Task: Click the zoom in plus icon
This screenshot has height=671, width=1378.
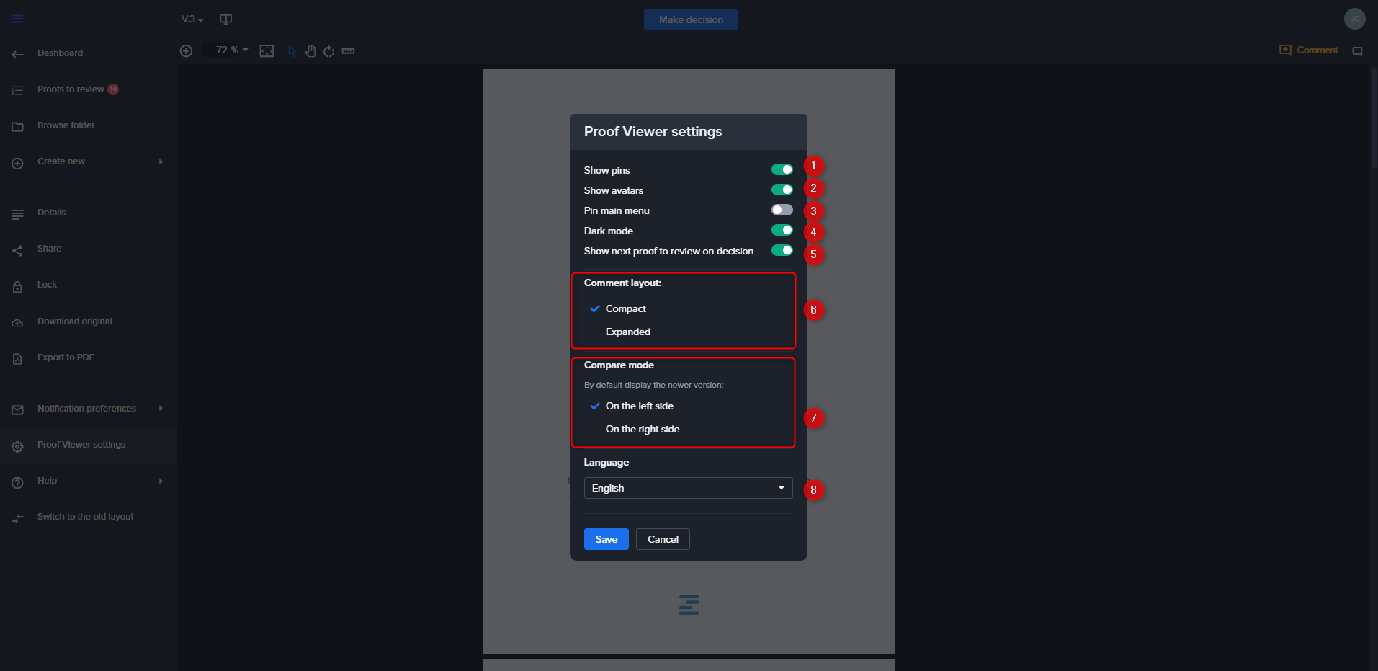Action: (x=187, y=51)
